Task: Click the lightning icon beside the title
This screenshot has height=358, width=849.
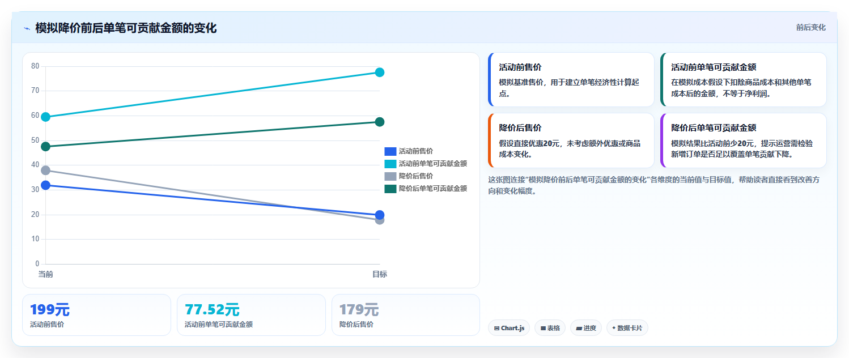Action: pos(27,28)
